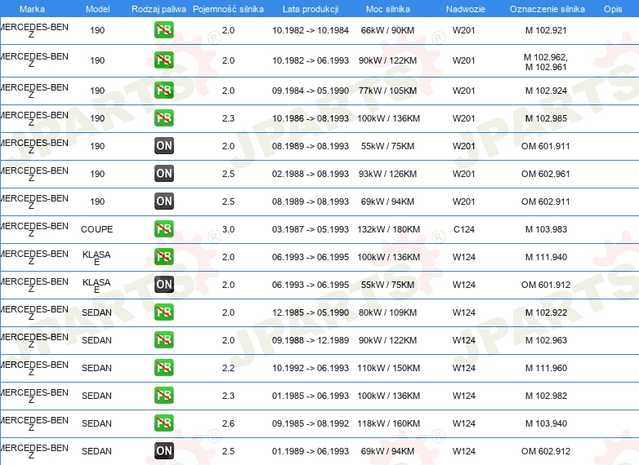This screenshot has height=465, width=639.
Task: Click power value 110kW / 150KM
Action: pyautogui.click(x=388, y=368)
